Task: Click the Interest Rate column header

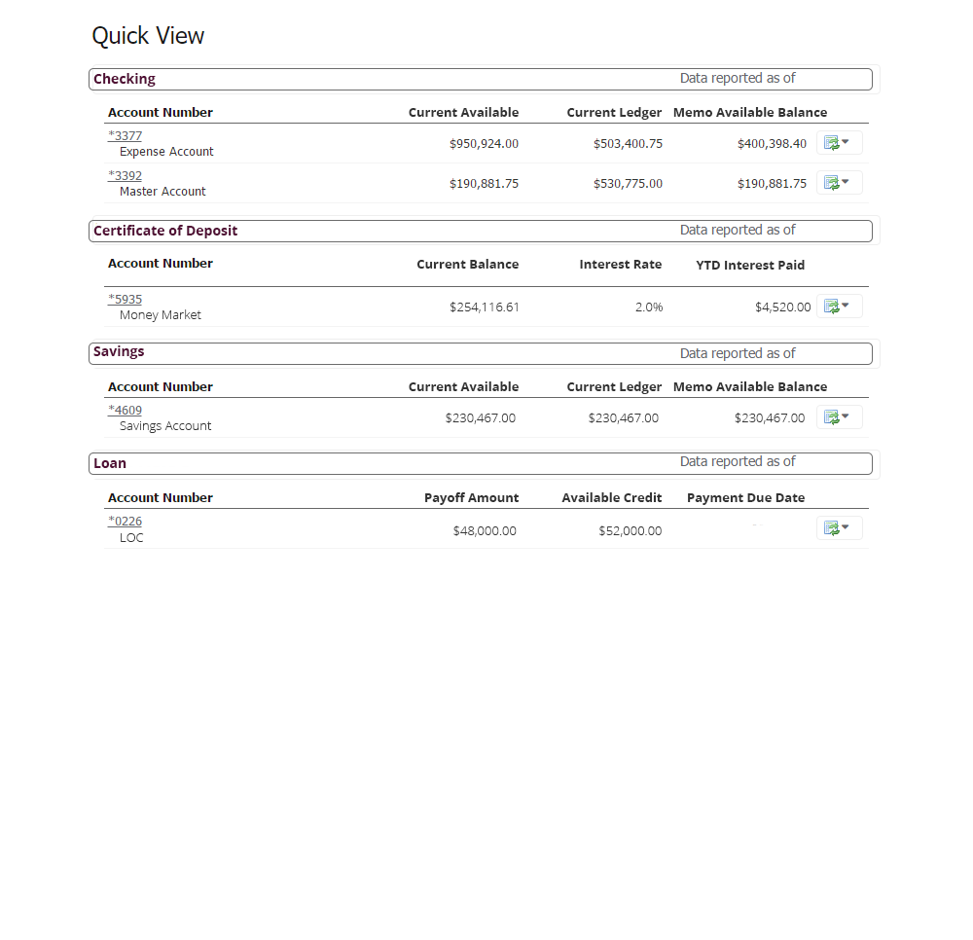Action: (x=620, y=265)
